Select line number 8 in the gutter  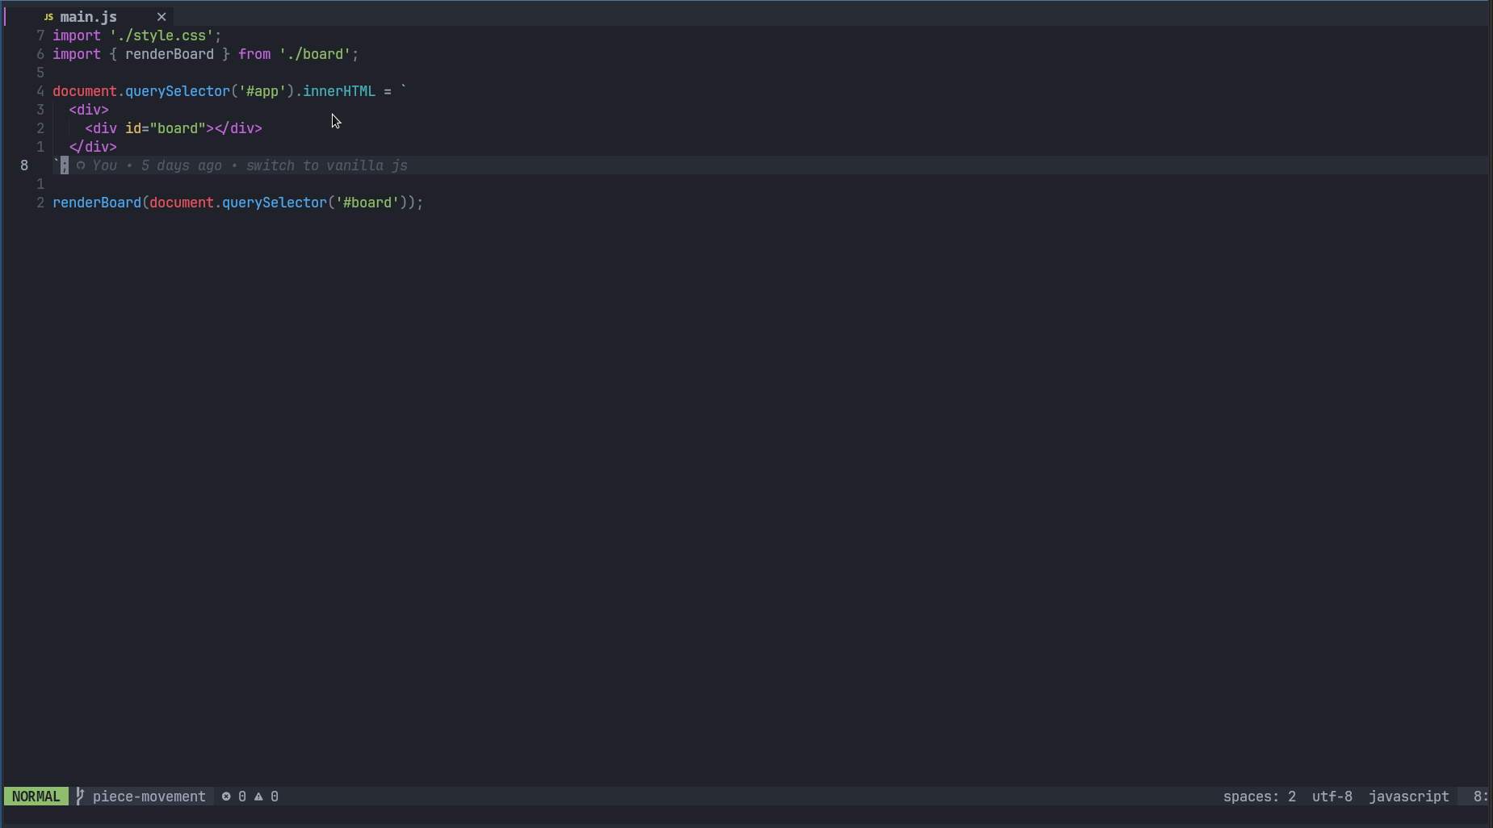tap(24, 165)
